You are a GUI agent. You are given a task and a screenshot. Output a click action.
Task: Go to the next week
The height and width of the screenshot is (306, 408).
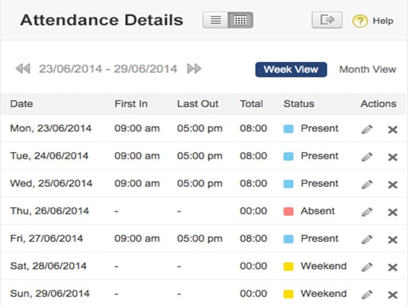[194, 68]
